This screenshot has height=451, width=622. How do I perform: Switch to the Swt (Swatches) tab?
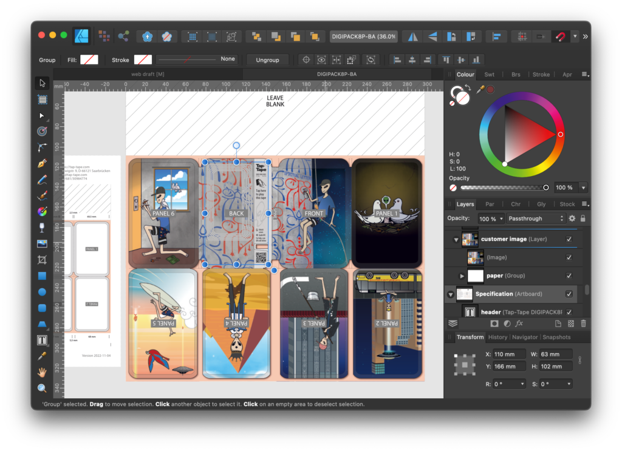click(489, 75)
